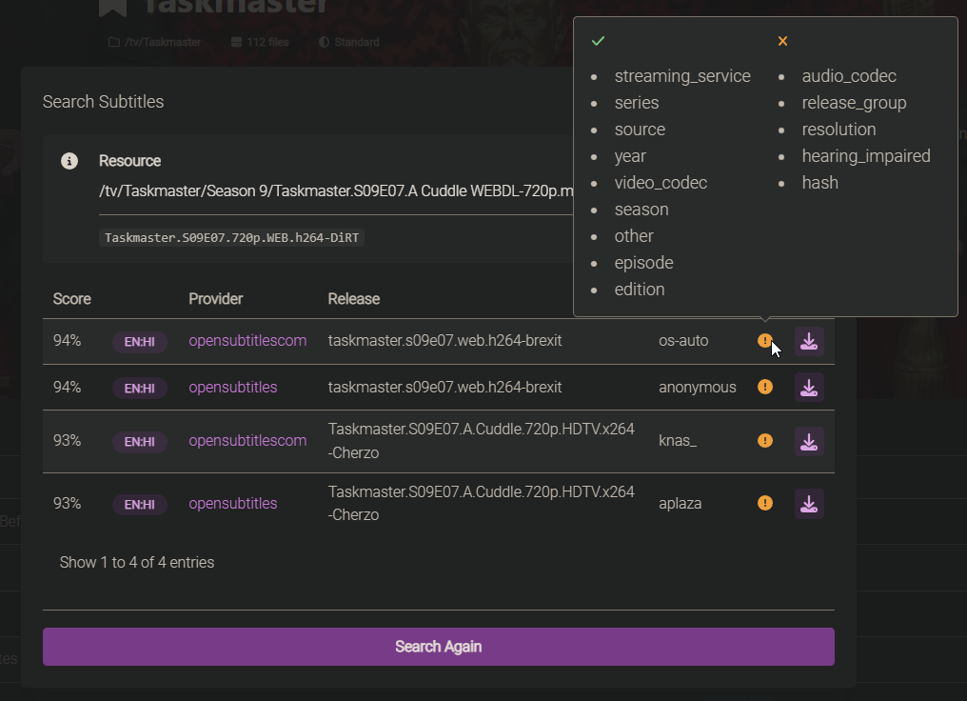Show match warning for anonymous row
This screenshot has height=701, width=967.
[x=764, y=387]
